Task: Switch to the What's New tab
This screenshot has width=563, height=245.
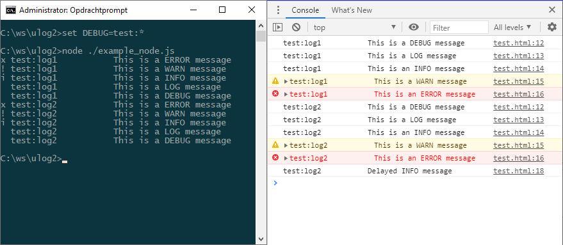Action: (x=352, y=10)
